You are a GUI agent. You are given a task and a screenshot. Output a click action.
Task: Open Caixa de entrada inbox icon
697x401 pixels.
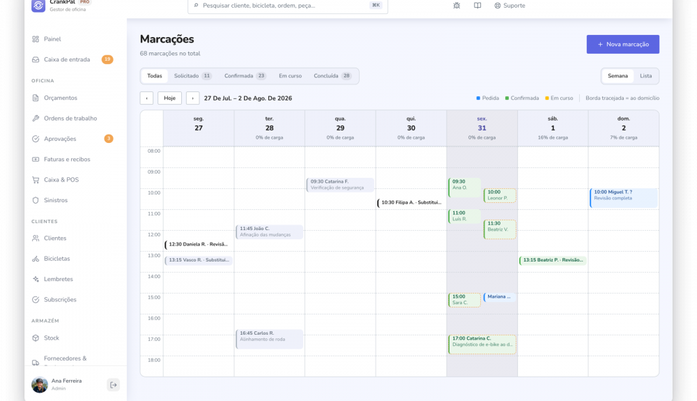point(36,59)
